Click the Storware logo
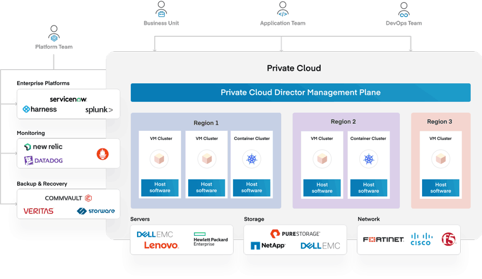482x279 pixels. pyautogui.click(x=95, y=211)
